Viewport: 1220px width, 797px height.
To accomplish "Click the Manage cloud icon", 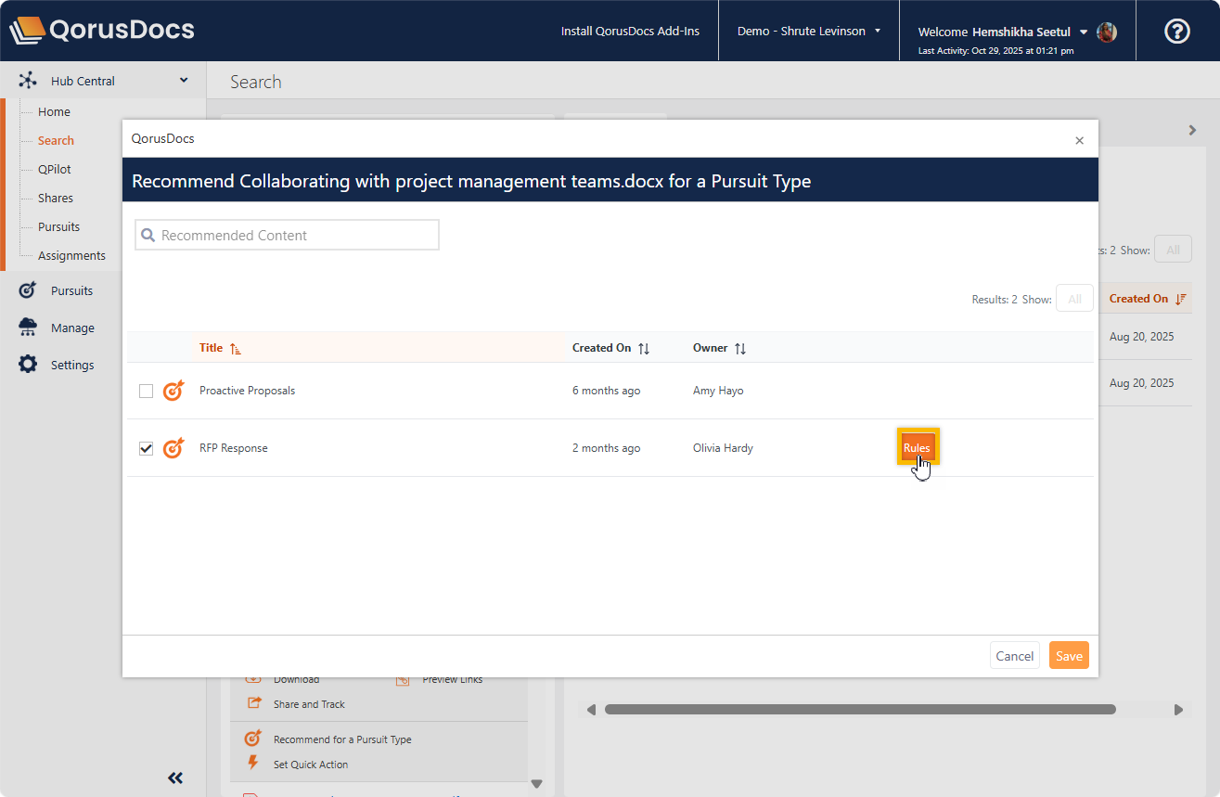I will point(28,328).
